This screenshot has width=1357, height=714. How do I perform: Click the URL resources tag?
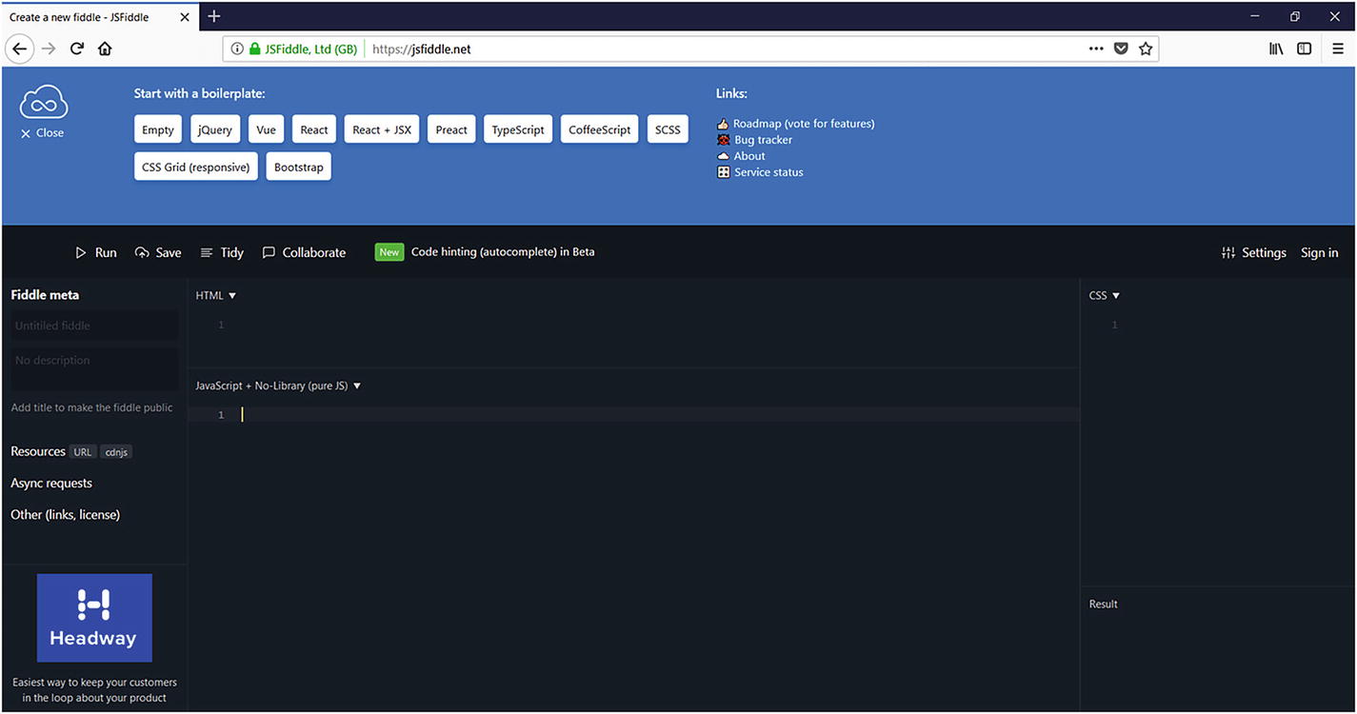click(x=83, y=452)
